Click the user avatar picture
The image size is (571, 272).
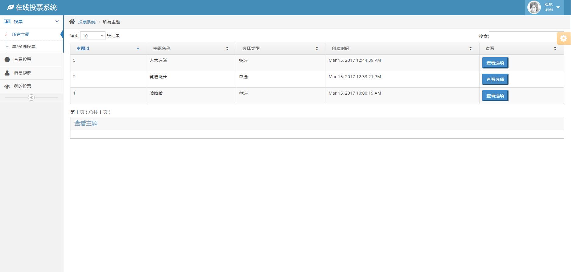coord(534,7)
